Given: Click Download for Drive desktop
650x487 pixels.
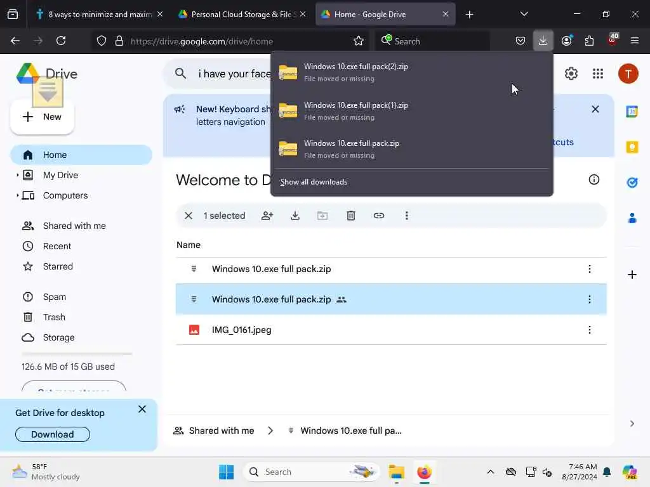Looking at the screenshot, I should pyautogui.click(x=53, y=434).
